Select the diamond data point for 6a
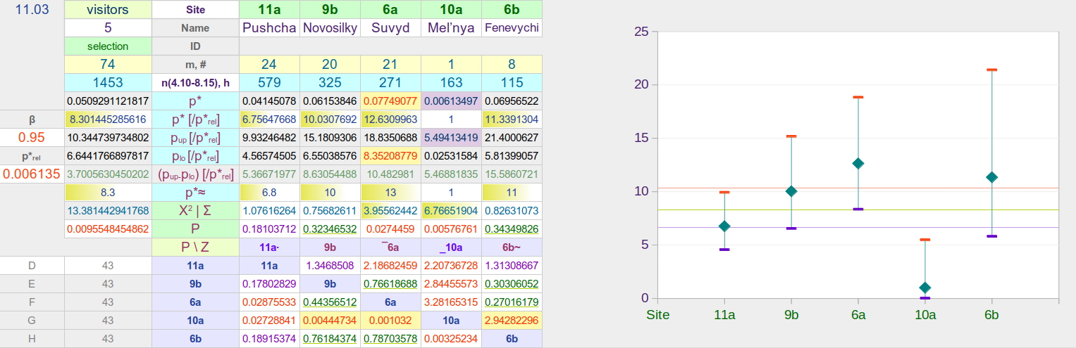Screen dimensions: 1076x348 [x=858, y=163]
